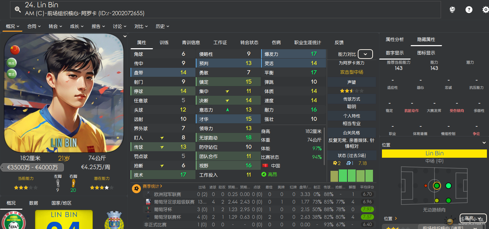Click the China flag badge on portrait

(x=15, y=50)
